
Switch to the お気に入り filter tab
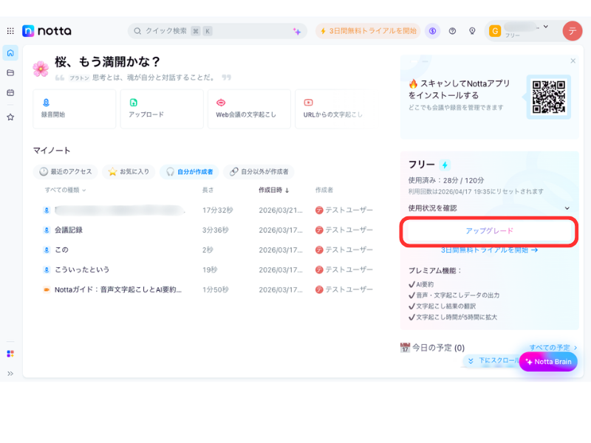129,172
